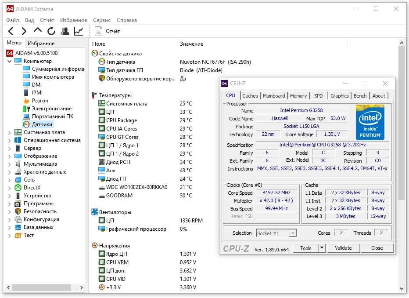The height and width of the screenshot is (298, 409).
Task: Expand the Устройства tree node
Action: click(x=9, y=196)
